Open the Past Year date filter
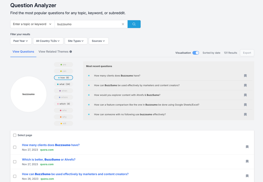This screenshot has height=182, width=263. [21, 41]
